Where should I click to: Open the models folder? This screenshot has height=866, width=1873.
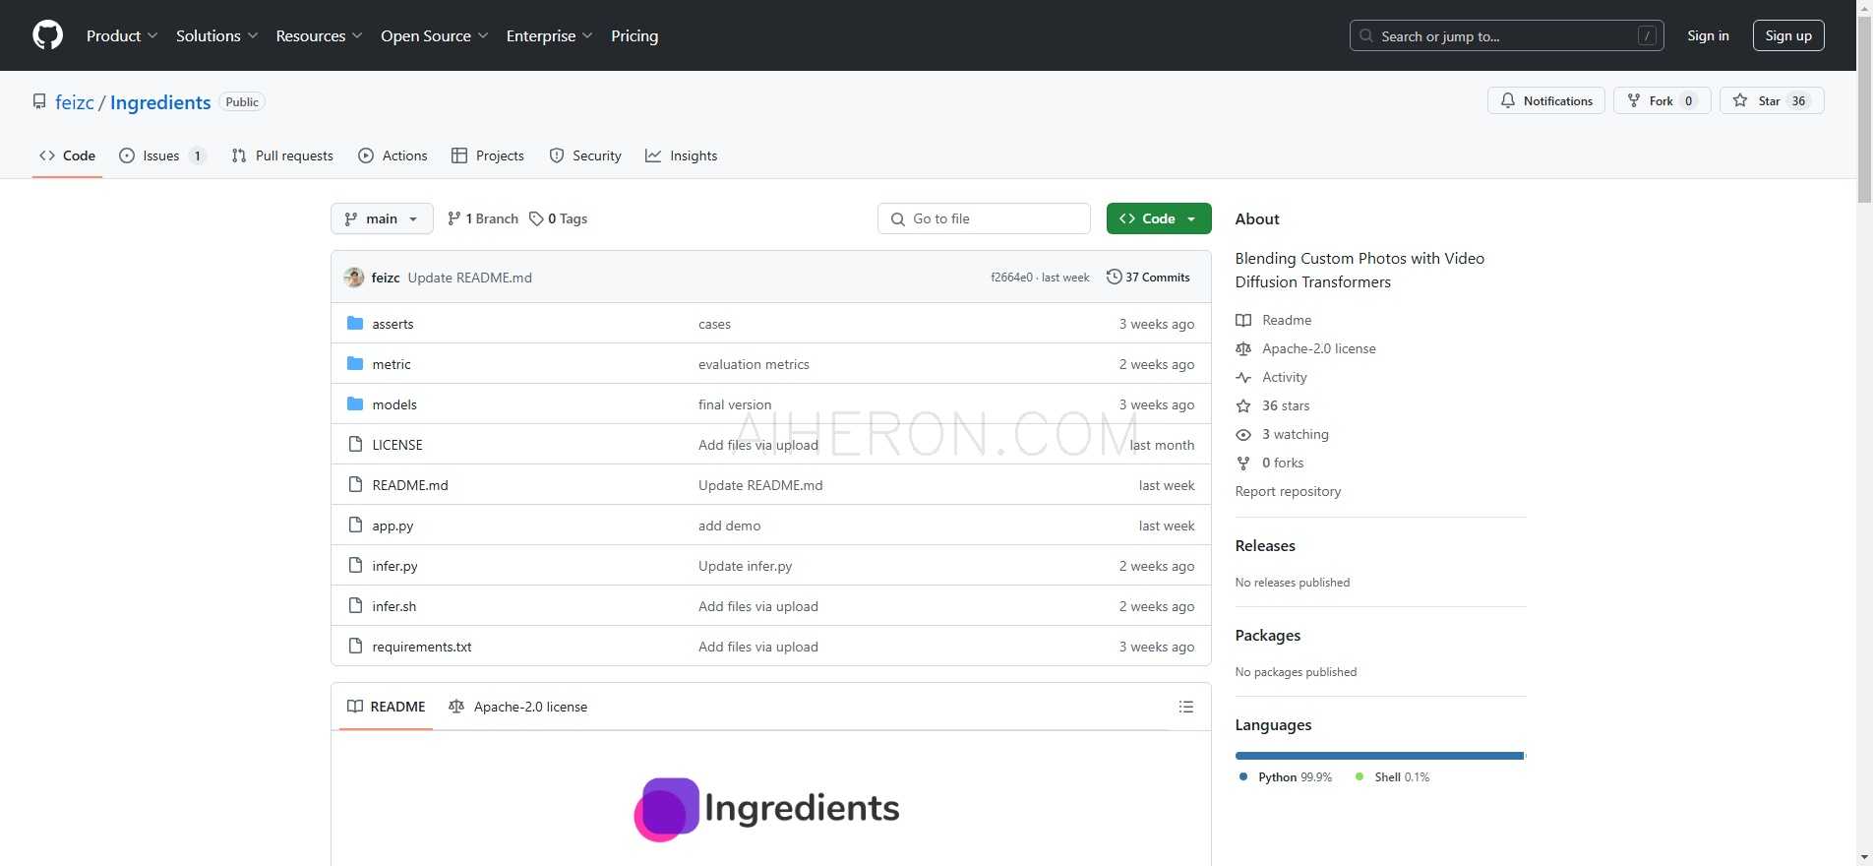point(394,404)
